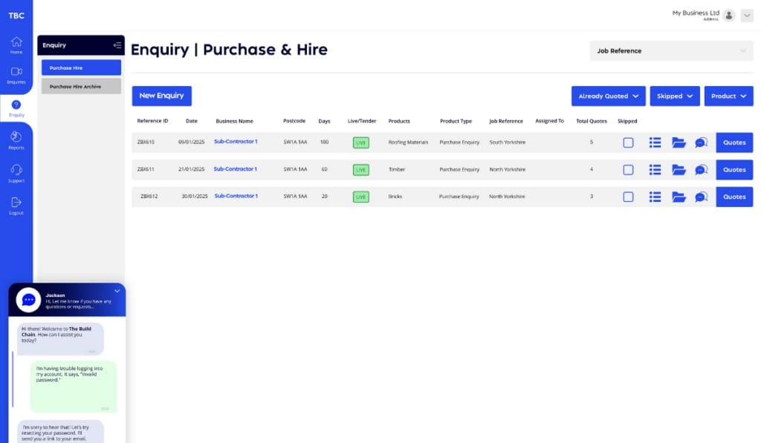Screen dimensions: 761x443
Task: Open folder icon for ZBX611 row
Action: pos(679,170)
